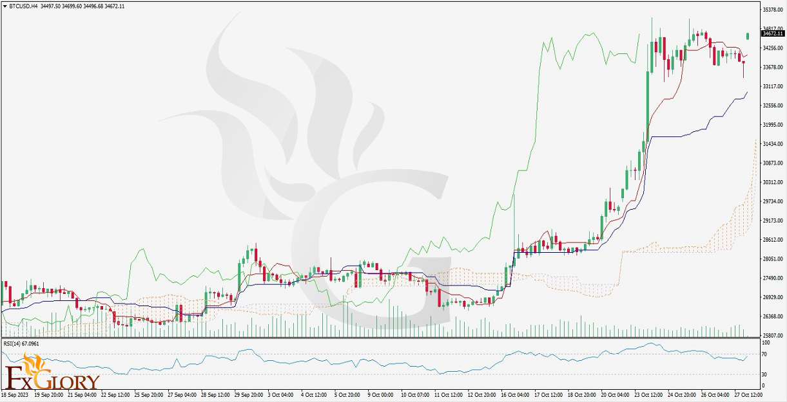Click the 33117.00 price axis label
Image resolution: width=787 pixels, height=402 pixels.
click(x=772, y=86)
